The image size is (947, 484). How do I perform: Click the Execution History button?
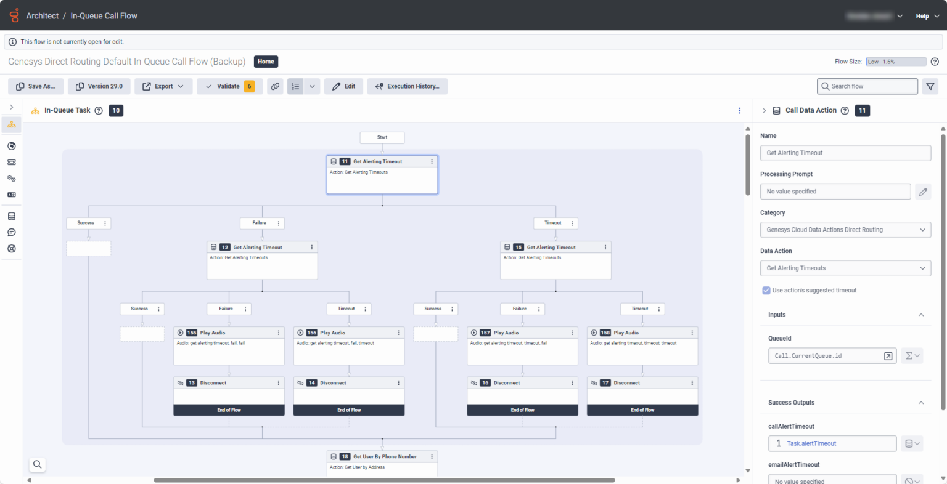407,87
